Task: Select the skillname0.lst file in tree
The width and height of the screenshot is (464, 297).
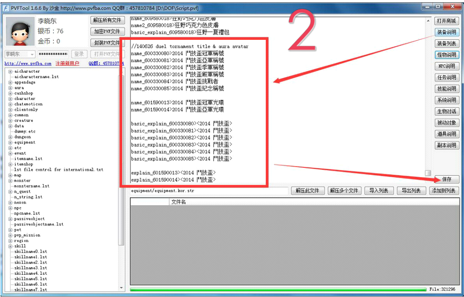Action: [31, 251]
